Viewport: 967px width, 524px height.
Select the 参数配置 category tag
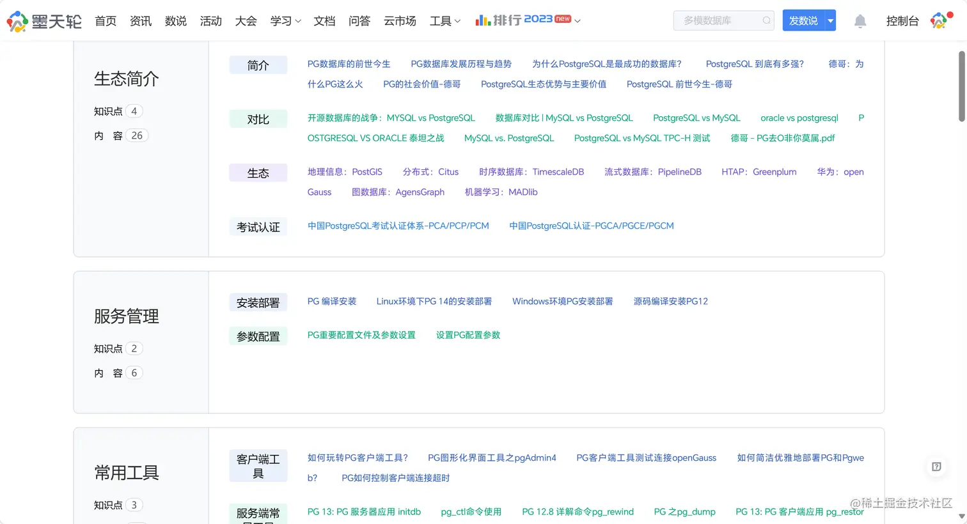coord(258,337)
